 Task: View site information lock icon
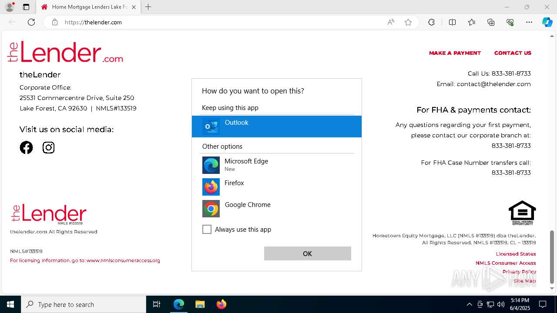[55, 22]
